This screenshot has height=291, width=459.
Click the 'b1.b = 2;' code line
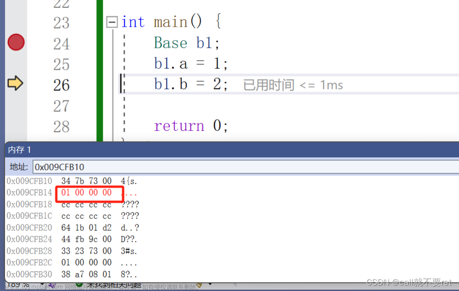[190, 84]
